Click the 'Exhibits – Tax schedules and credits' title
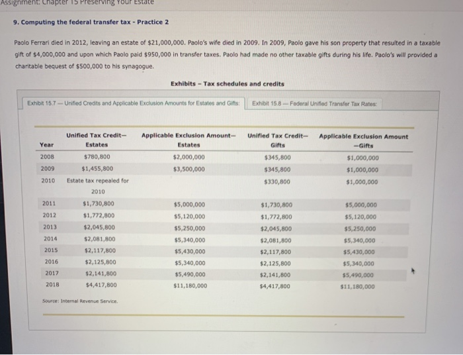The width and height of the screenshot is (463, 355). [228, 84]
